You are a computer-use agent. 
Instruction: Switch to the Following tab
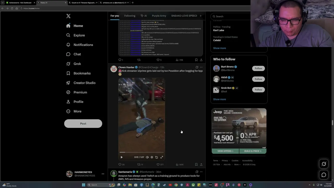(130, 16)
